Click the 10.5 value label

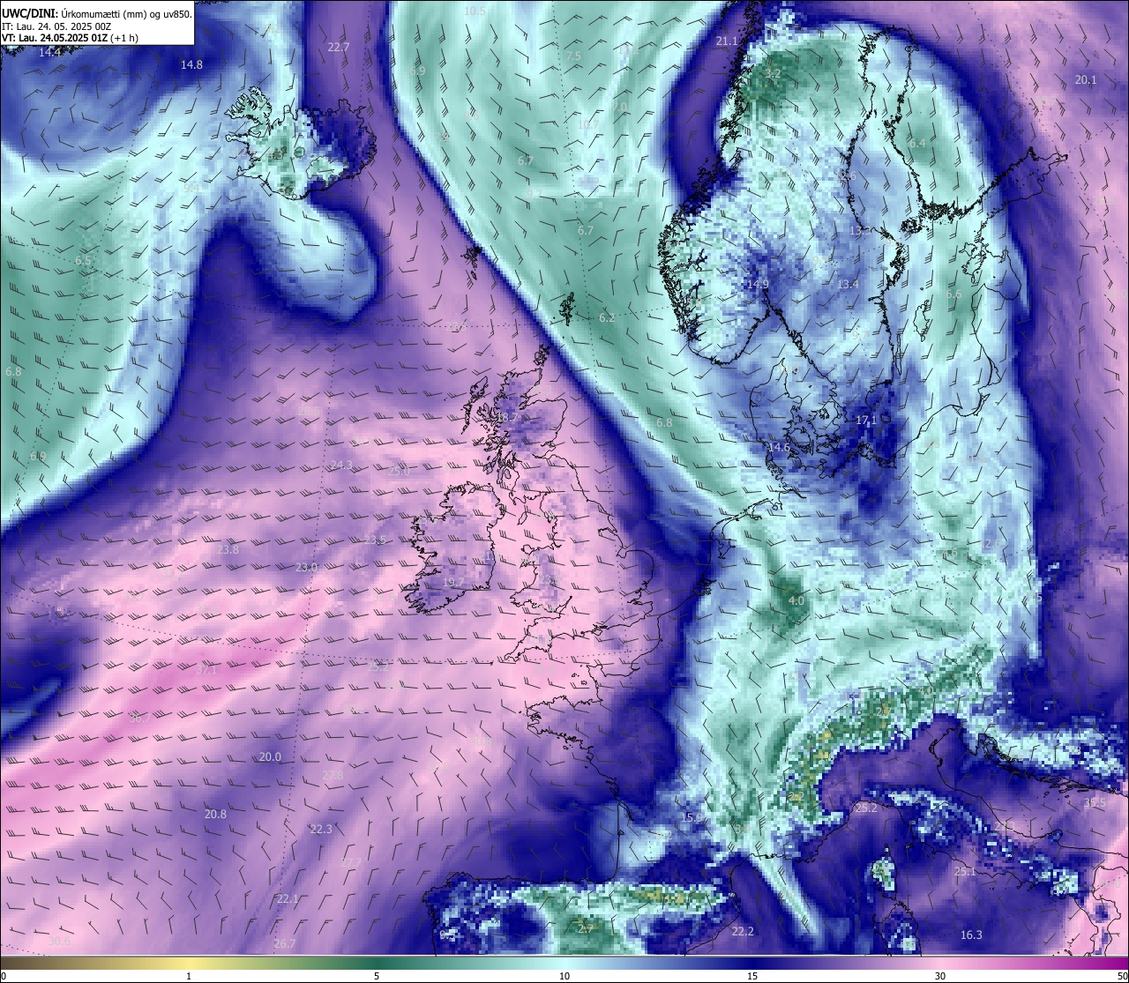475,11
